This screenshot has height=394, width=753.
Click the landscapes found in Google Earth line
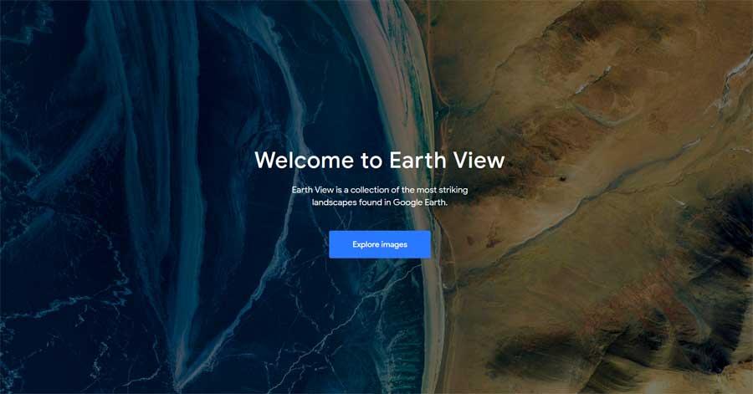click(x=379, y=202)
